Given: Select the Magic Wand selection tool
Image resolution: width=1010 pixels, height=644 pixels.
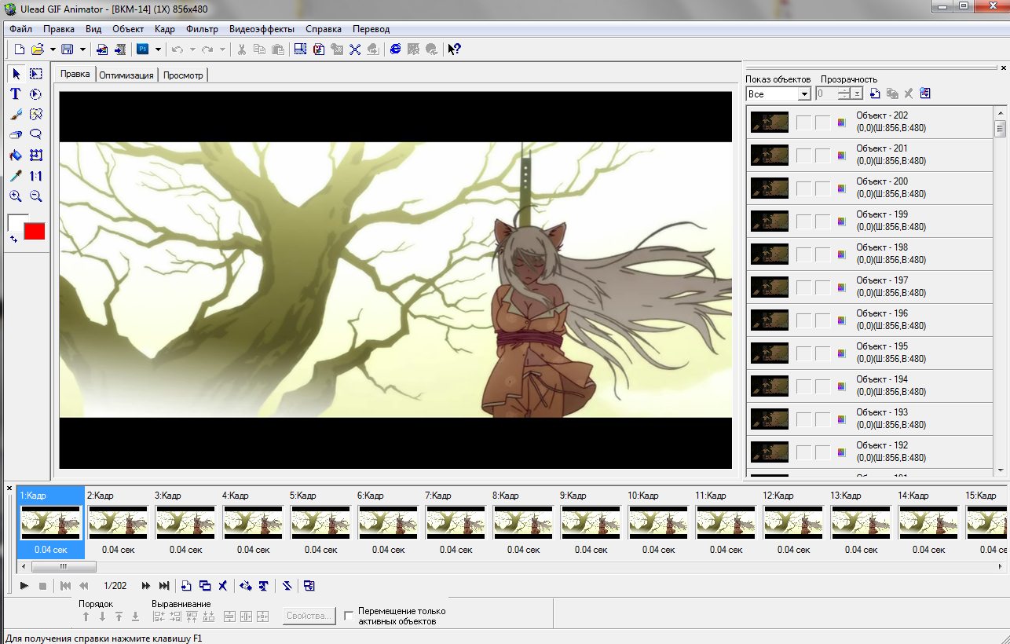Looking at the screenshot, I should click(x=36, y=115).
